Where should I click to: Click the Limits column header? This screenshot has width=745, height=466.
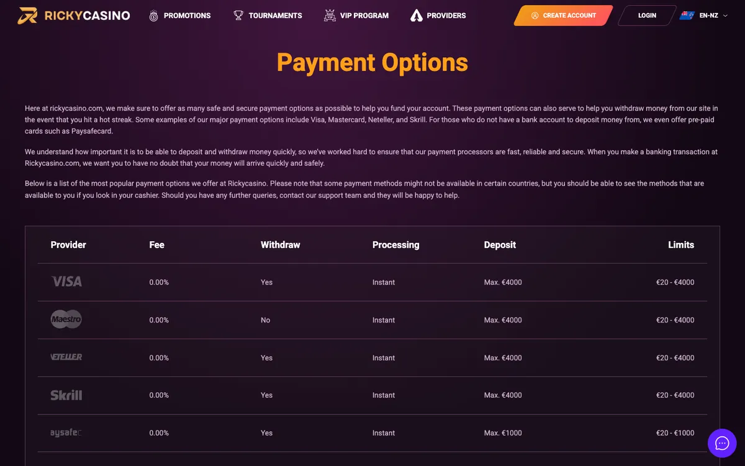[681, 245]
